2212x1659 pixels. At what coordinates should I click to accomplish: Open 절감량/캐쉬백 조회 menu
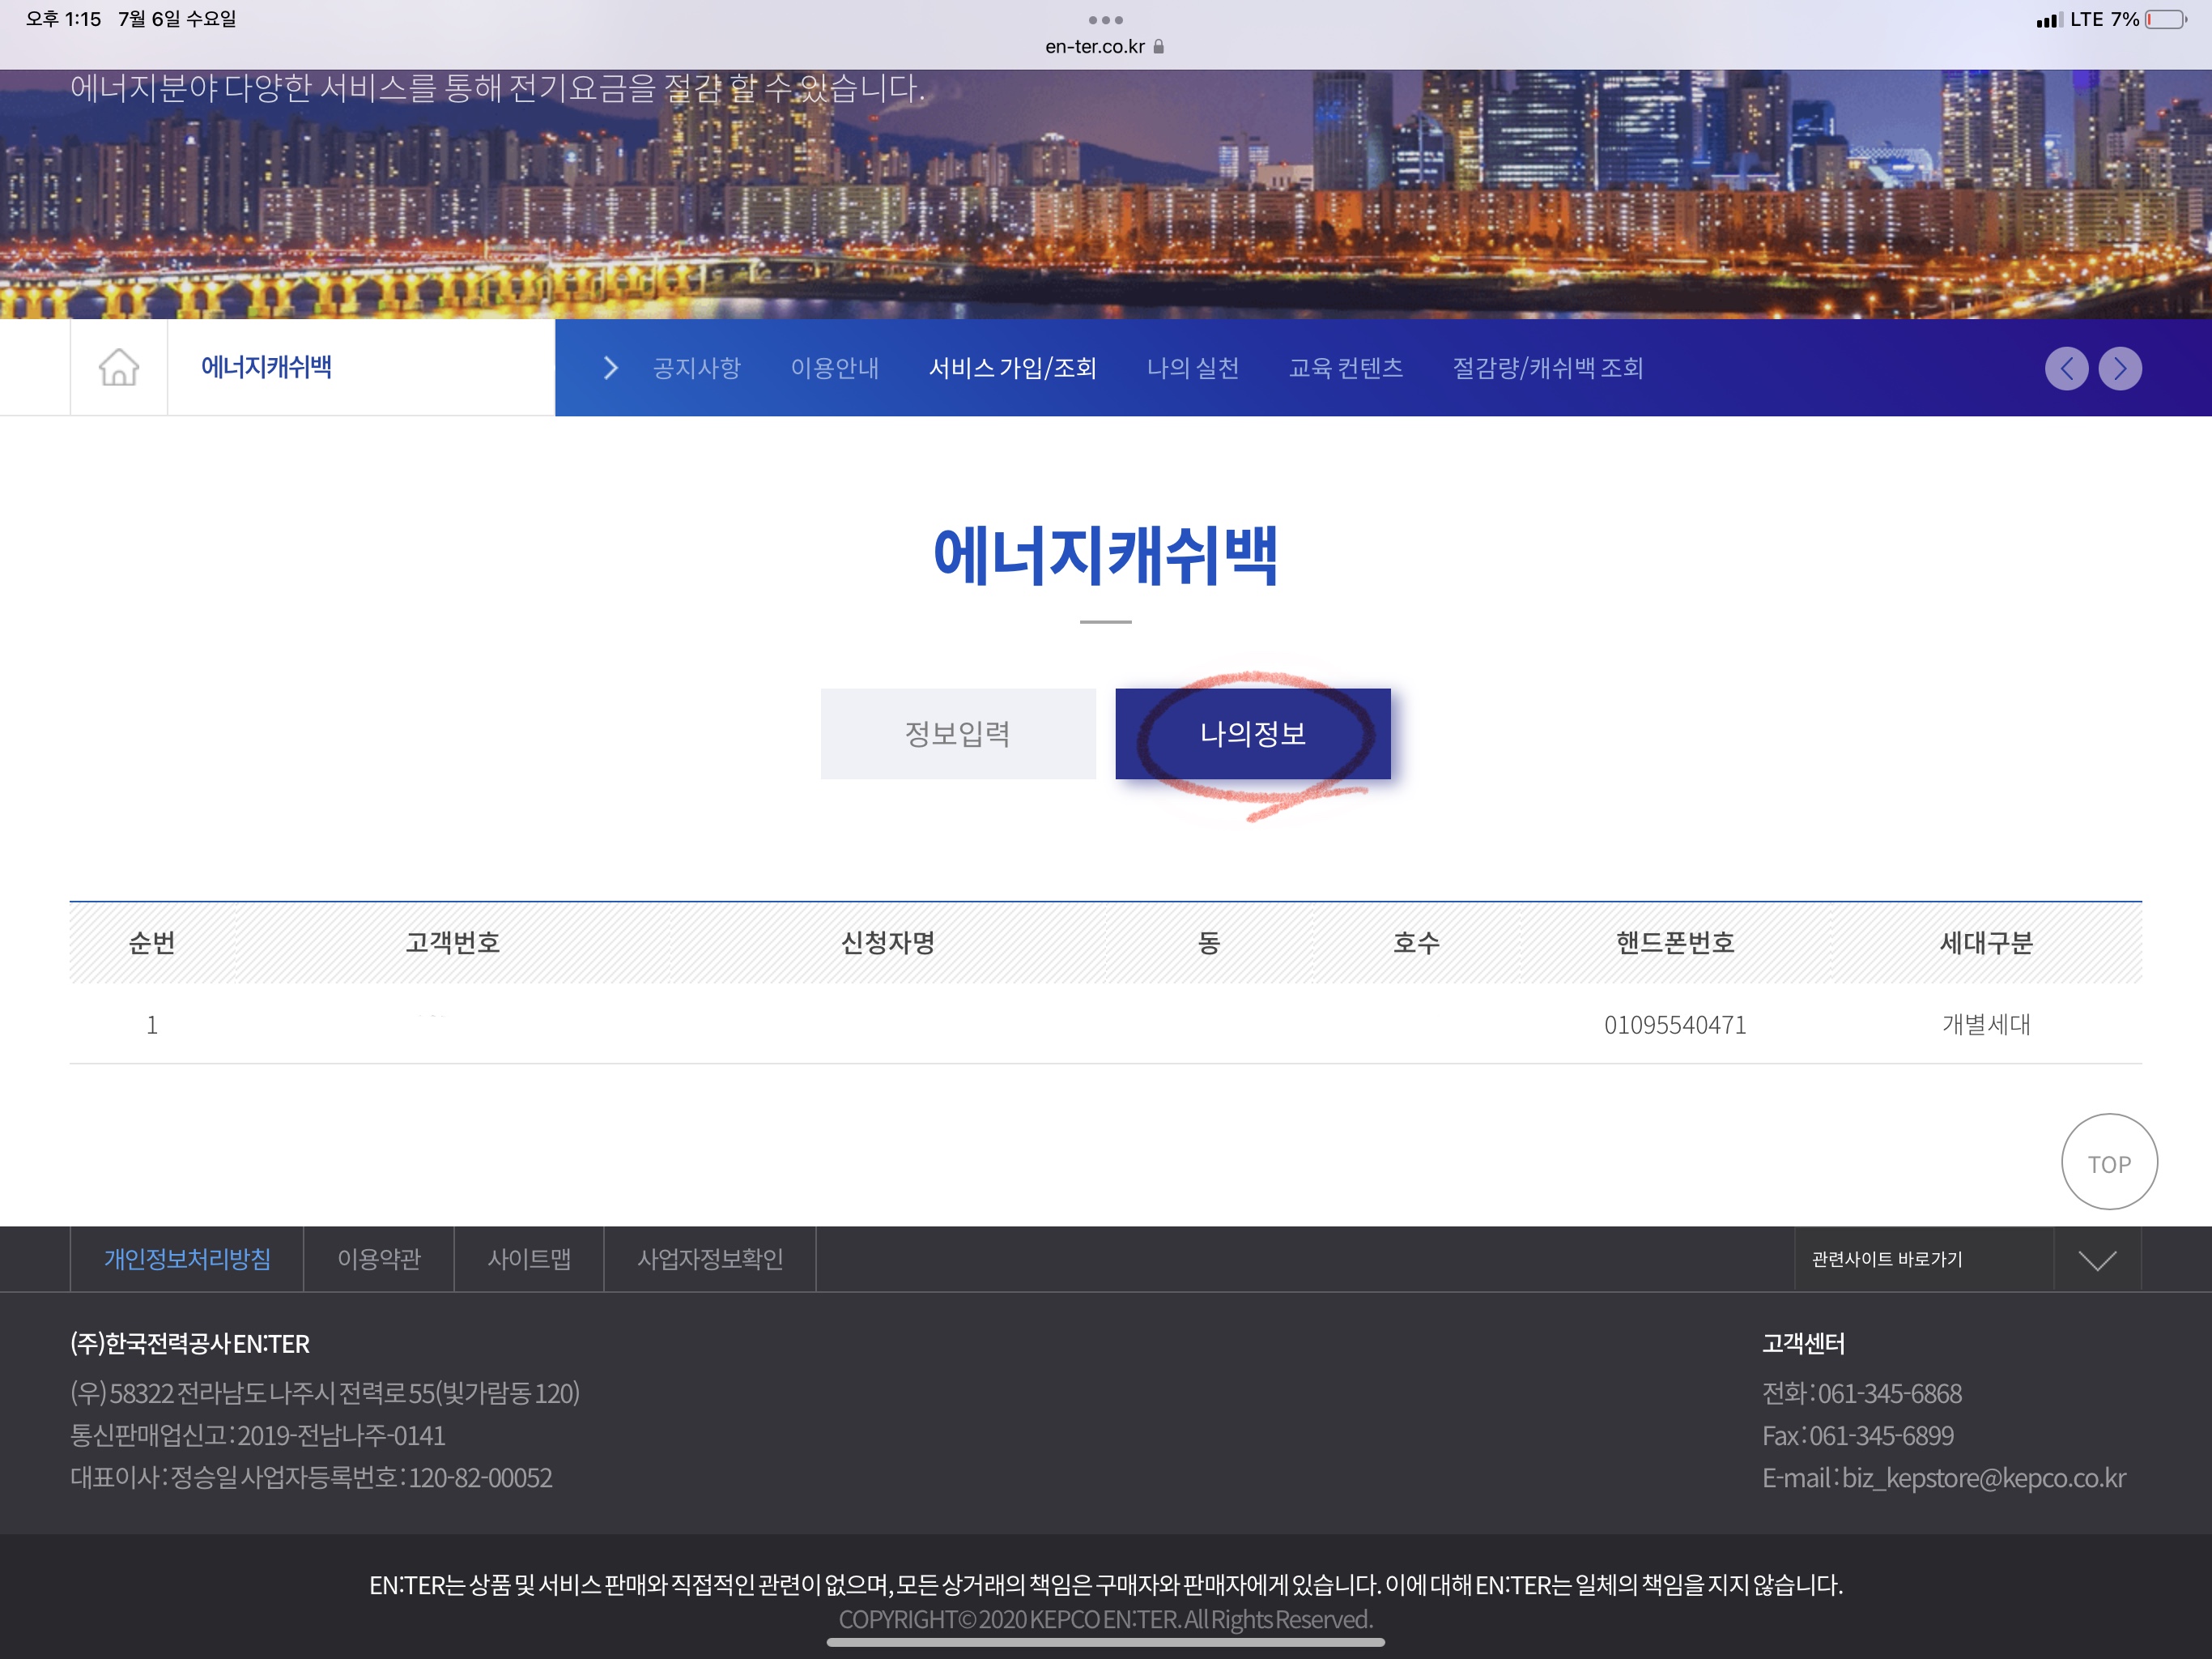click(1547, 369)
